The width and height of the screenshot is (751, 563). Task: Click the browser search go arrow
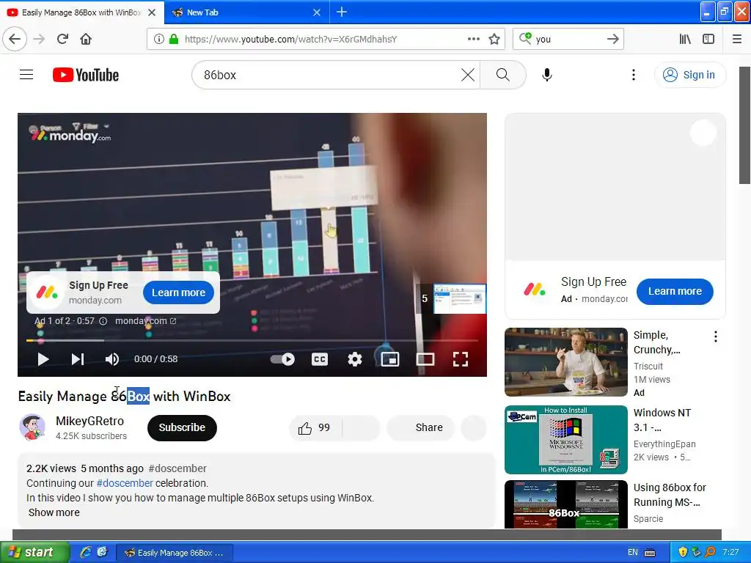tap(612, 40)
